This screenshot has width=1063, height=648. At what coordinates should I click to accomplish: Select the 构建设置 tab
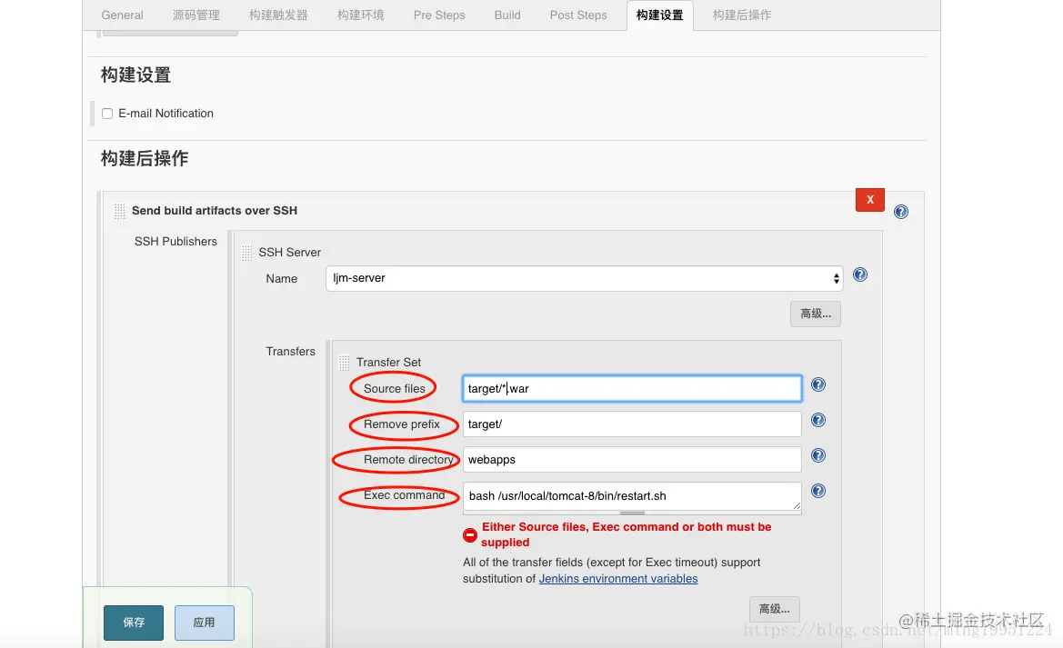(x=659, y=15)
